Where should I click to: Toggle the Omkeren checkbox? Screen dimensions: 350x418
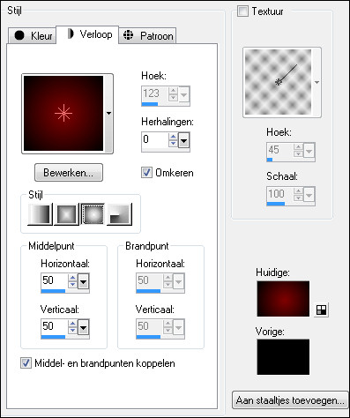146,173
